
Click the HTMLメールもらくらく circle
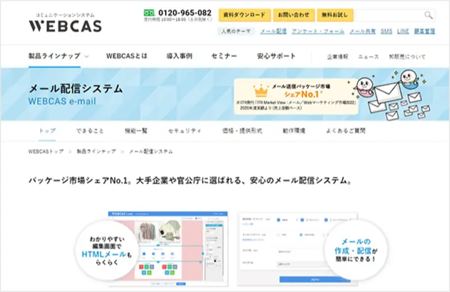107,251
